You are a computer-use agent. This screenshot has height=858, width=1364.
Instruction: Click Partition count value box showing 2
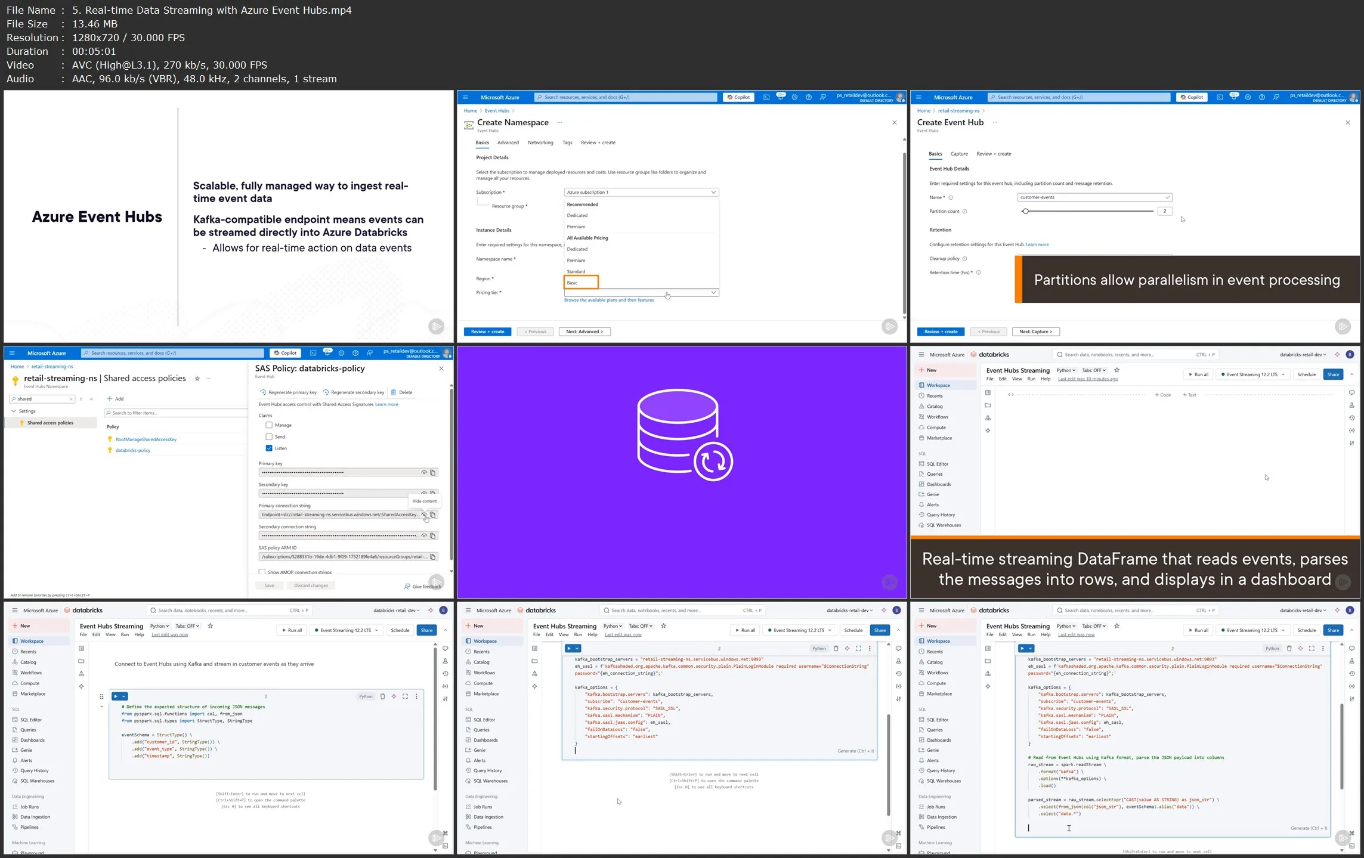click(1165, 212)
